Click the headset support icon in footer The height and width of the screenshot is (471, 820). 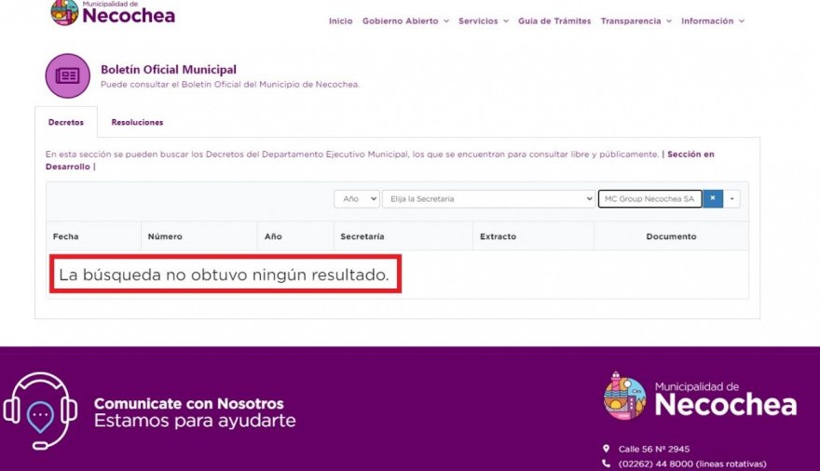(40, 411)
